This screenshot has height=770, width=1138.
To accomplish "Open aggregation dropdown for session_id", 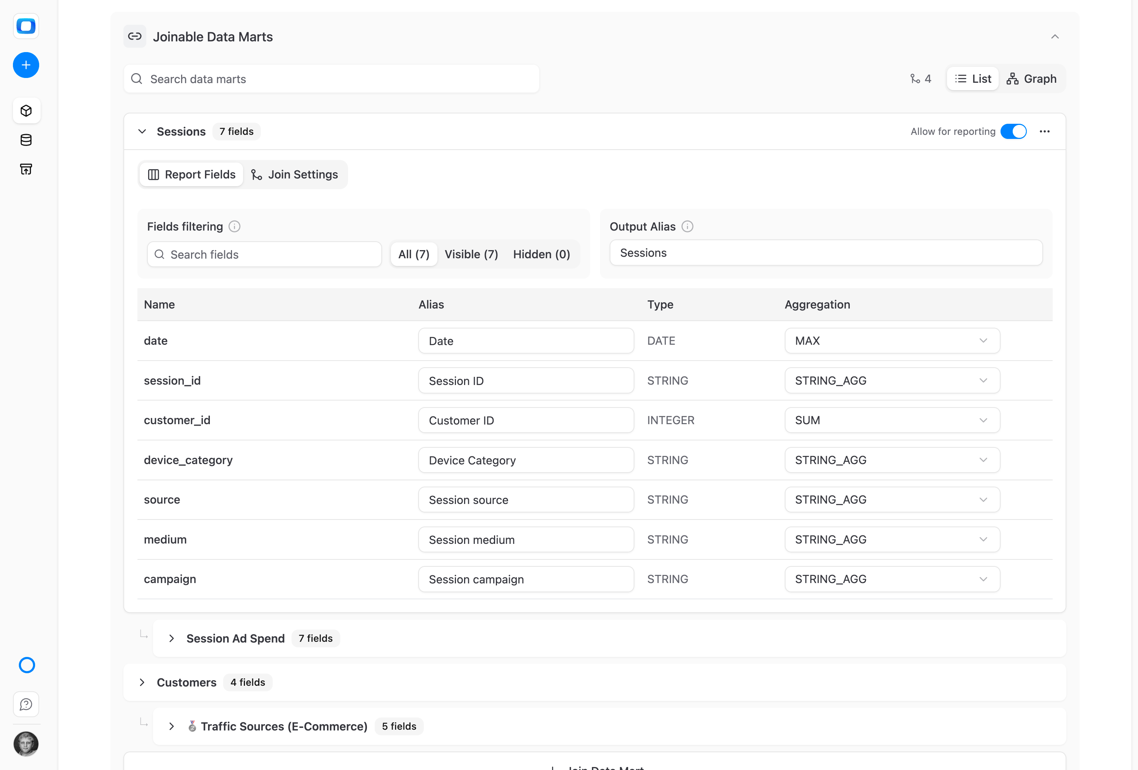I will [x=892, y=381].
